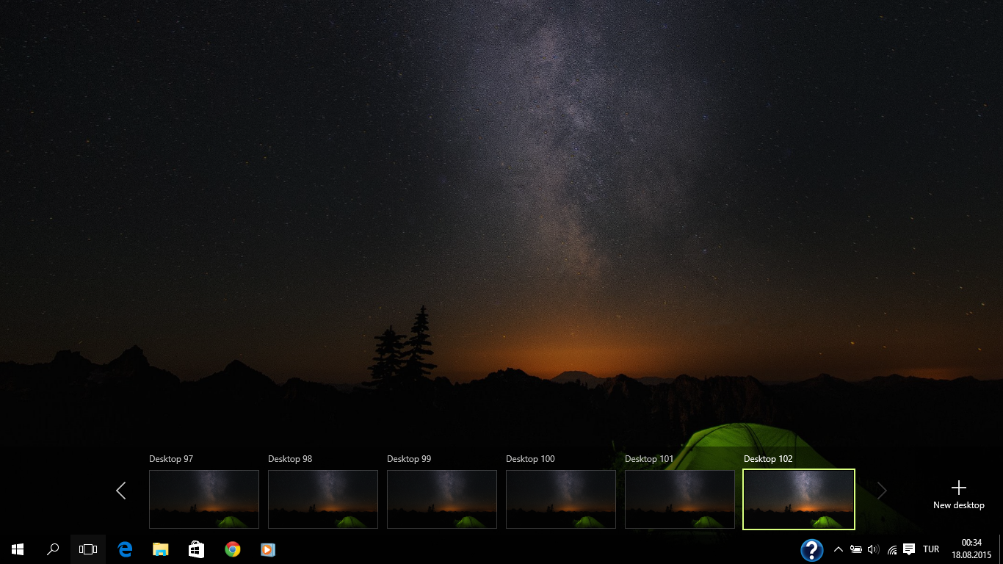Launch Google Chrome from taskbar
Viewport: 1003px width, 564px height.
coord(232,549)
